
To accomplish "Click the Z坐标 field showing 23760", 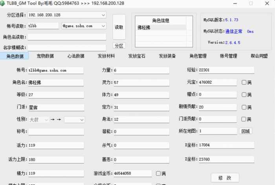I will click(x=226, y=159).
